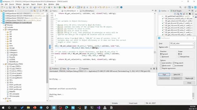This screenshot has height=110, width=197.
Task: Expand the 301 folder
Action: (x=6, y=32)
